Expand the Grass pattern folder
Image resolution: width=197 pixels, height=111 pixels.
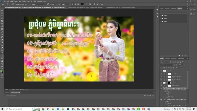pos(161,18)
